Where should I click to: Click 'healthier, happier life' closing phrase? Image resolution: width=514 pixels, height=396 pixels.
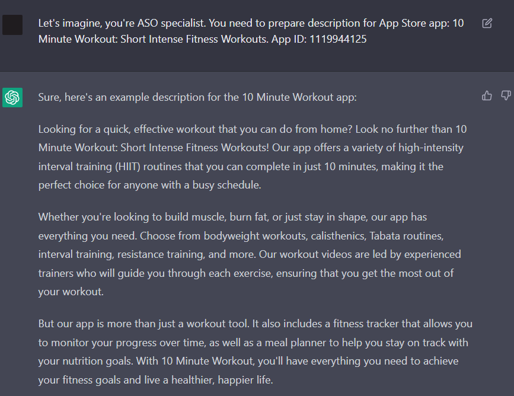tap(222, 380)
